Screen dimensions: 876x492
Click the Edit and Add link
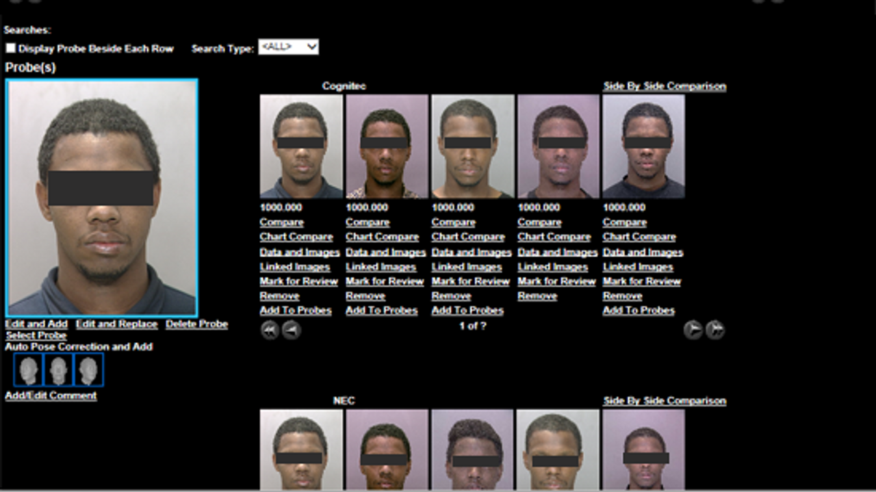pyautogui.click(x=36, y=324)
